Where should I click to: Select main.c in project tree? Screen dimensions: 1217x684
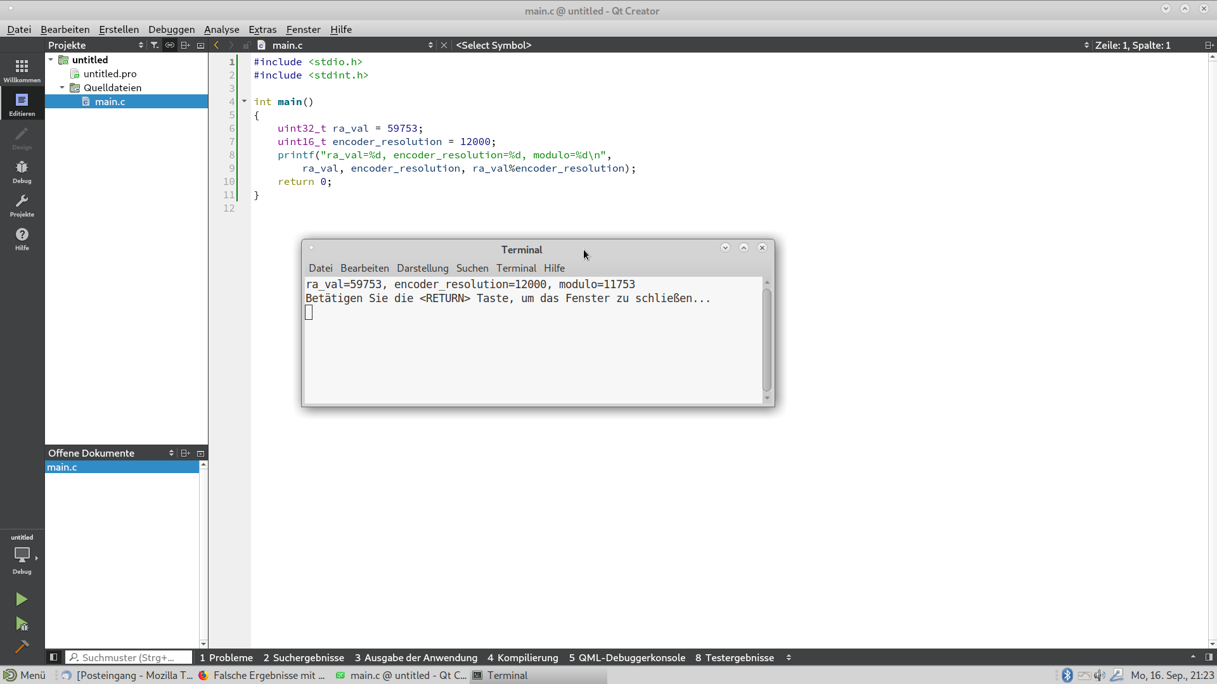pos(110,101)
